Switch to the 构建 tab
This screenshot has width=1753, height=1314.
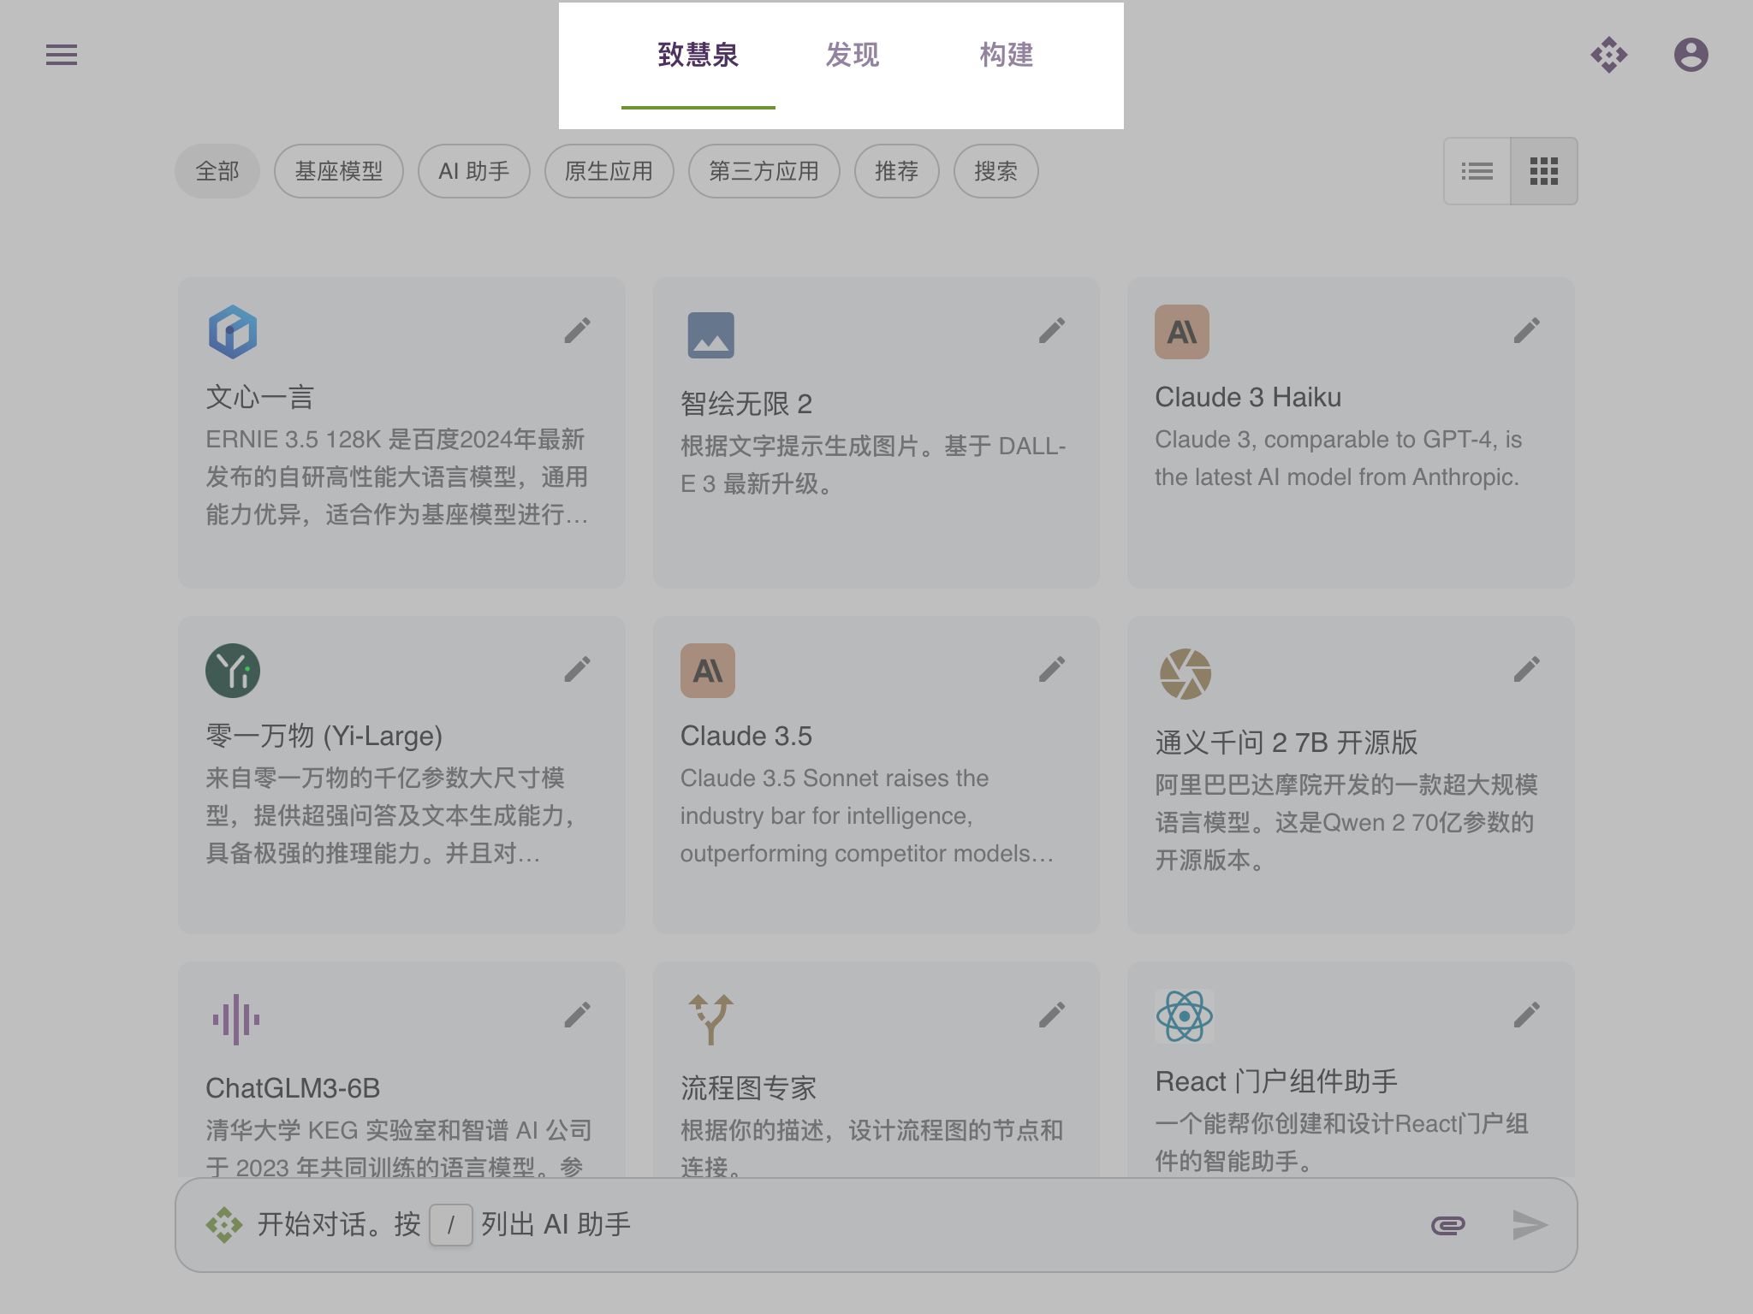click(1007, 55)
